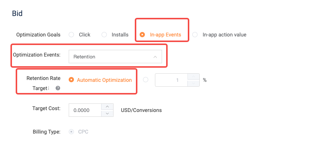Select the custom retention percentage radio button
Screen dimensions: 314x154
click(x=146, y=80)
